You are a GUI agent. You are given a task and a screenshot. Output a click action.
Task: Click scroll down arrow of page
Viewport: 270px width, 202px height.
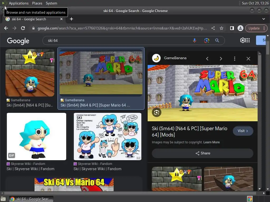click(268, 189)
